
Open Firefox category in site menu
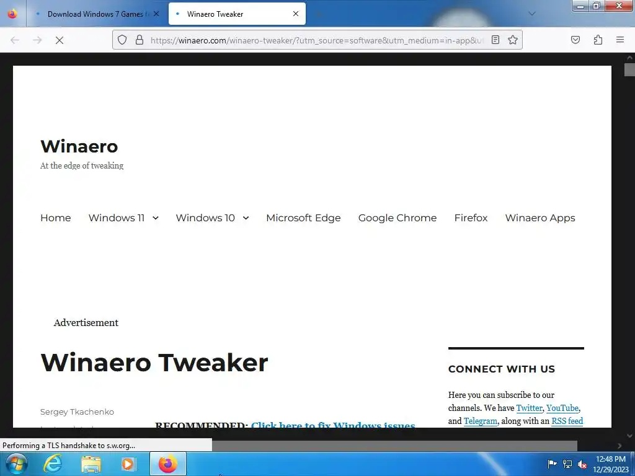471,218
